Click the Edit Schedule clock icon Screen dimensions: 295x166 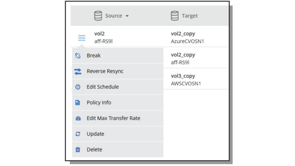click(x=78, y=87)
